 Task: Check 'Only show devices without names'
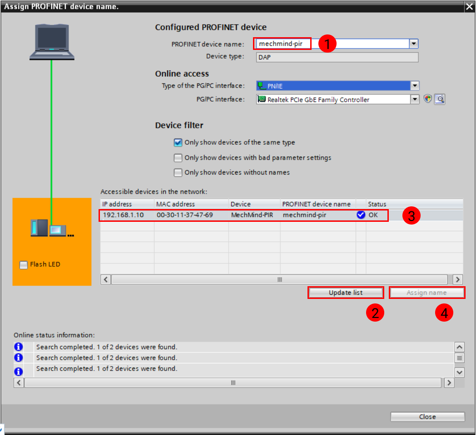(x=178, y=172)
